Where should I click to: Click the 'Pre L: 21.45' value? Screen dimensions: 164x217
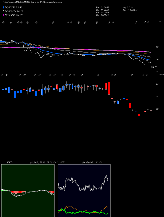point(103,12)
